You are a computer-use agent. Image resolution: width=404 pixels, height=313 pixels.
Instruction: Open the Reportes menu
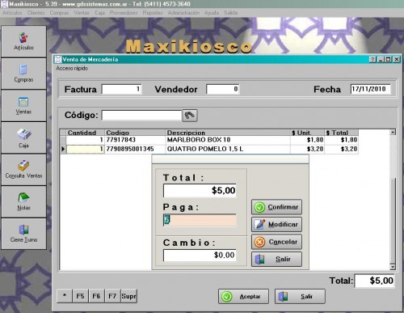click(x=153, y=13)
